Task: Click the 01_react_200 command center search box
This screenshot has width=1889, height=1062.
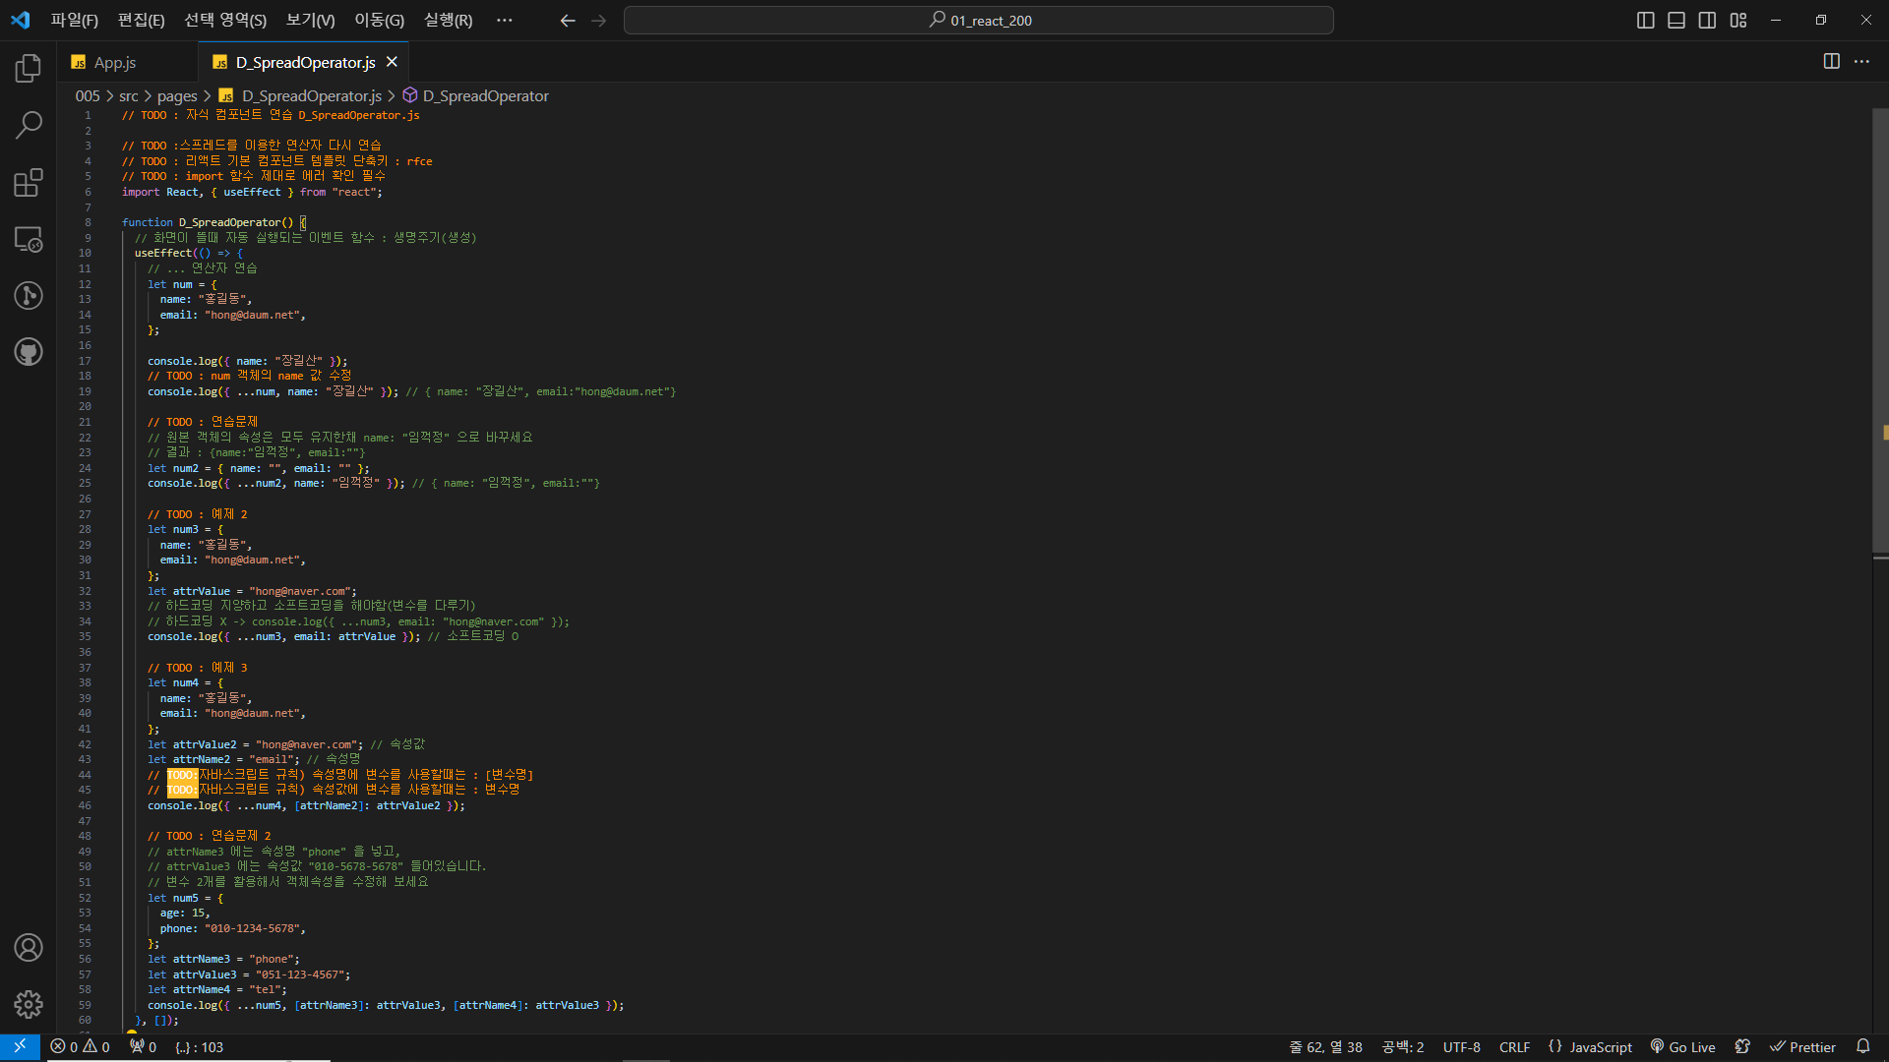Action: click(979, 21)
